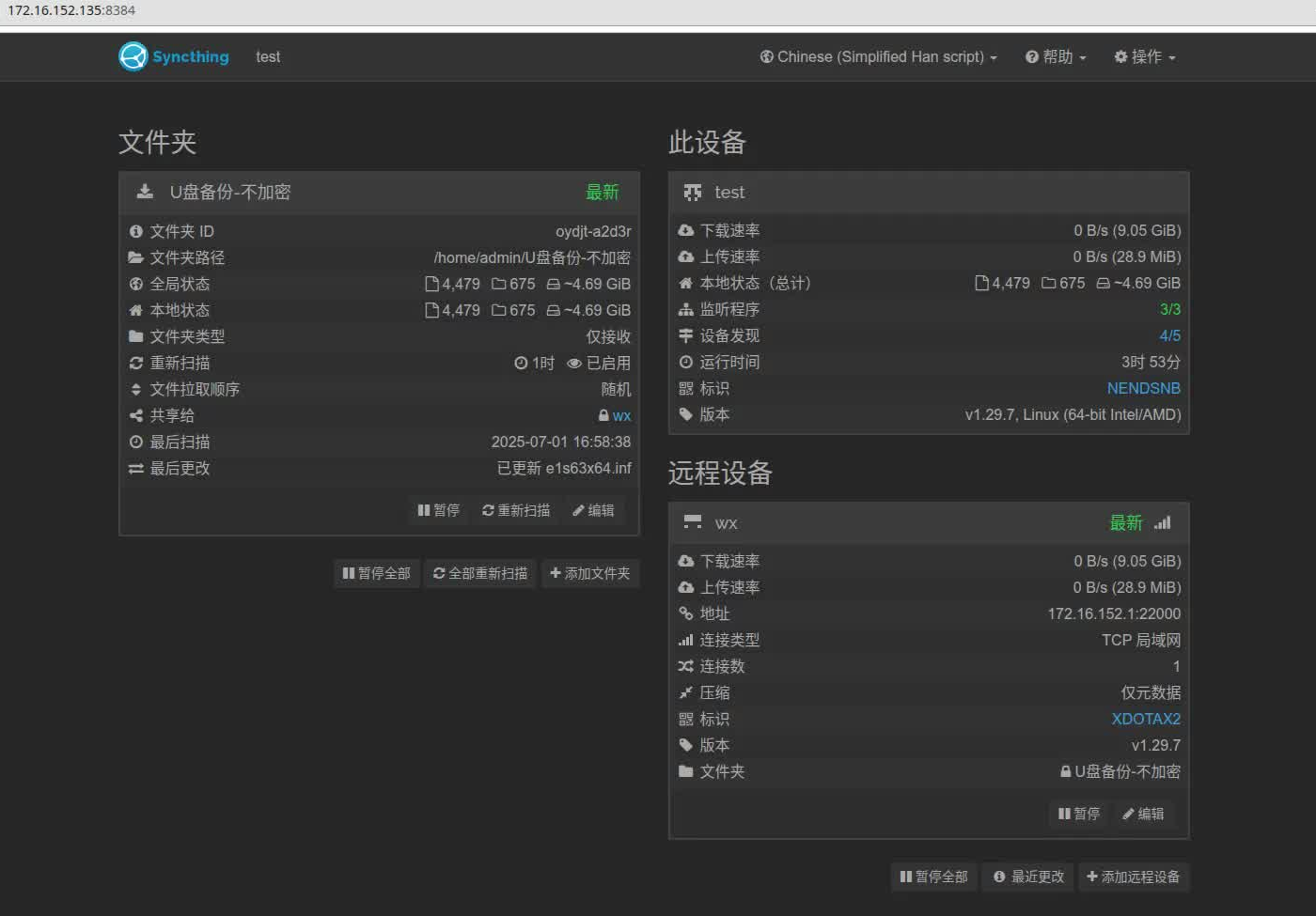Click the signal bars icon beside 最新 for wx
This screenshot has width=1316, height=916.
[1163, 522]
